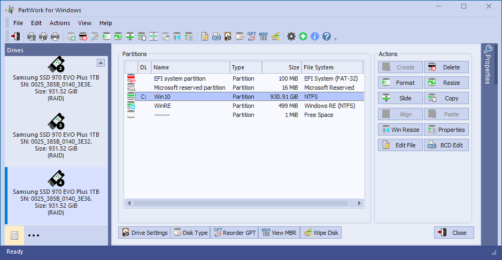The height and width of the screenshot is (260, 502).
Task: Click the toolbar Win Resize icon
Action: click(x=177, y=36)
